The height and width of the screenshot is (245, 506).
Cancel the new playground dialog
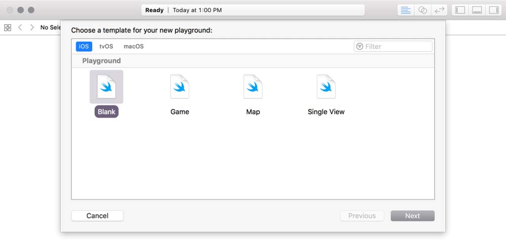98,216
